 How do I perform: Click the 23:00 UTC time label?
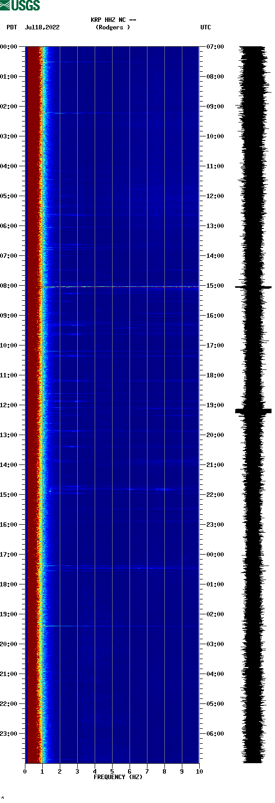215,525
